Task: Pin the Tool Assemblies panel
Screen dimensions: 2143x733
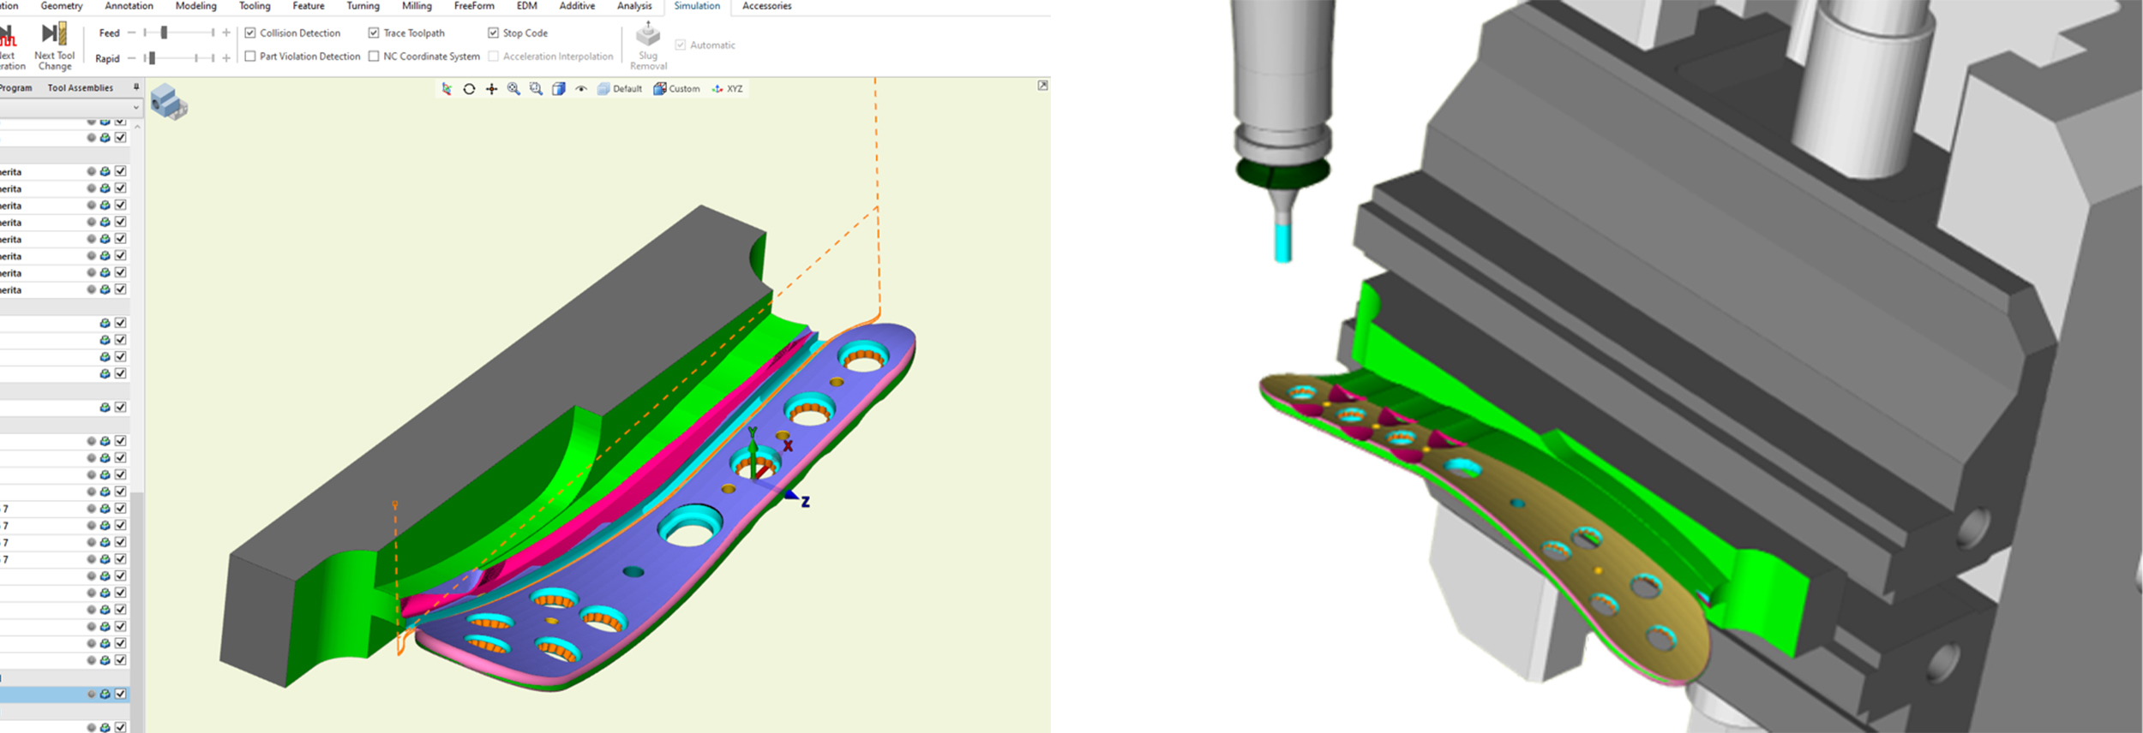Action: tap(135, 87)
